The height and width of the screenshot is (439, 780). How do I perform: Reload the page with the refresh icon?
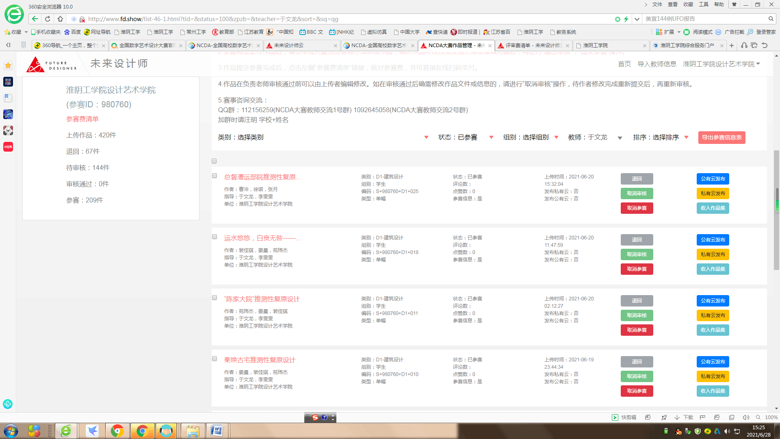48,19
